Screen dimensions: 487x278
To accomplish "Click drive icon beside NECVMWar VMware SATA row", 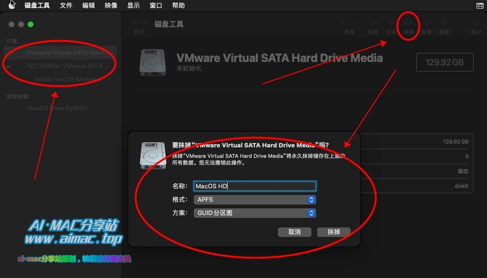I will click(x=19, y=66).
